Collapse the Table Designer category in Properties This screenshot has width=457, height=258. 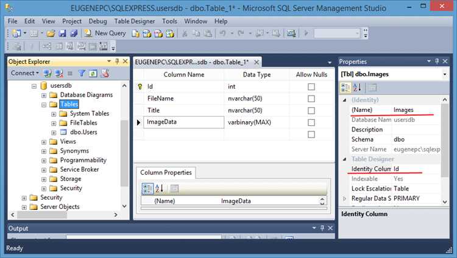tap(345, 159)
